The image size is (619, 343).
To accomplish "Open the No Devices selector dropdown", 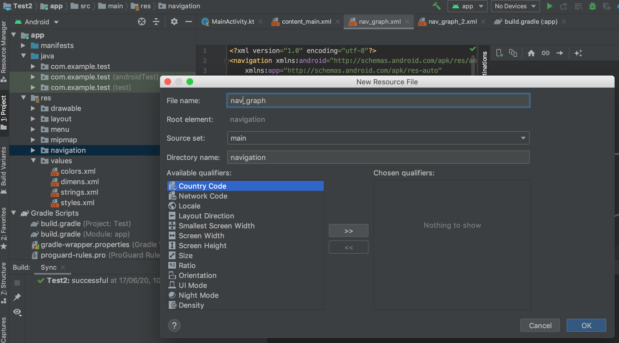I will pos(515,6).
